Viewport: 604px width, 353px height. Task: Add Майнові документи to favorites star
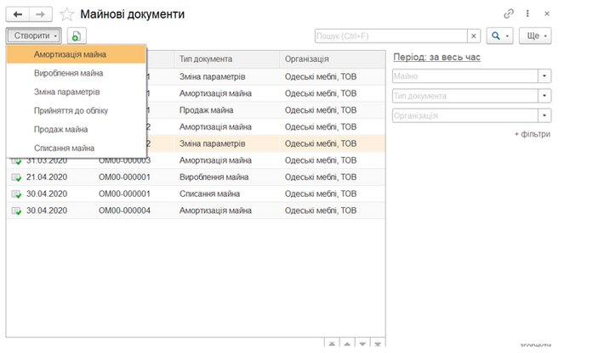pos(66,14)
